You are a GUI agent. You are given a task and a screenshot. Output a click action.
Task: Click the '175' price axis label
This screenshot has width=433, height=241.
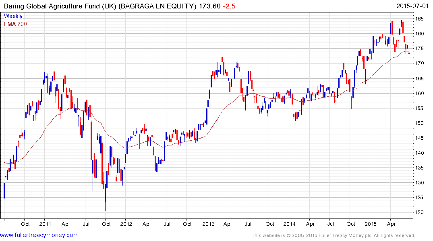pyautogui.click(x=420, y=49)
